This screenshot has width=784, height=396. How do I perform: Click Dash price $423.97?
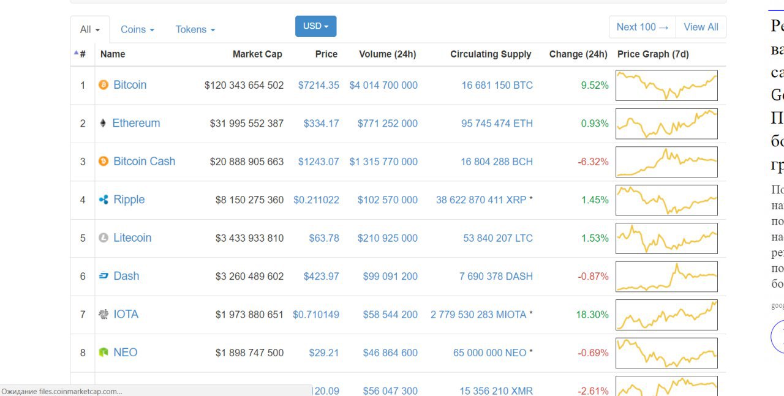point(322,277)
